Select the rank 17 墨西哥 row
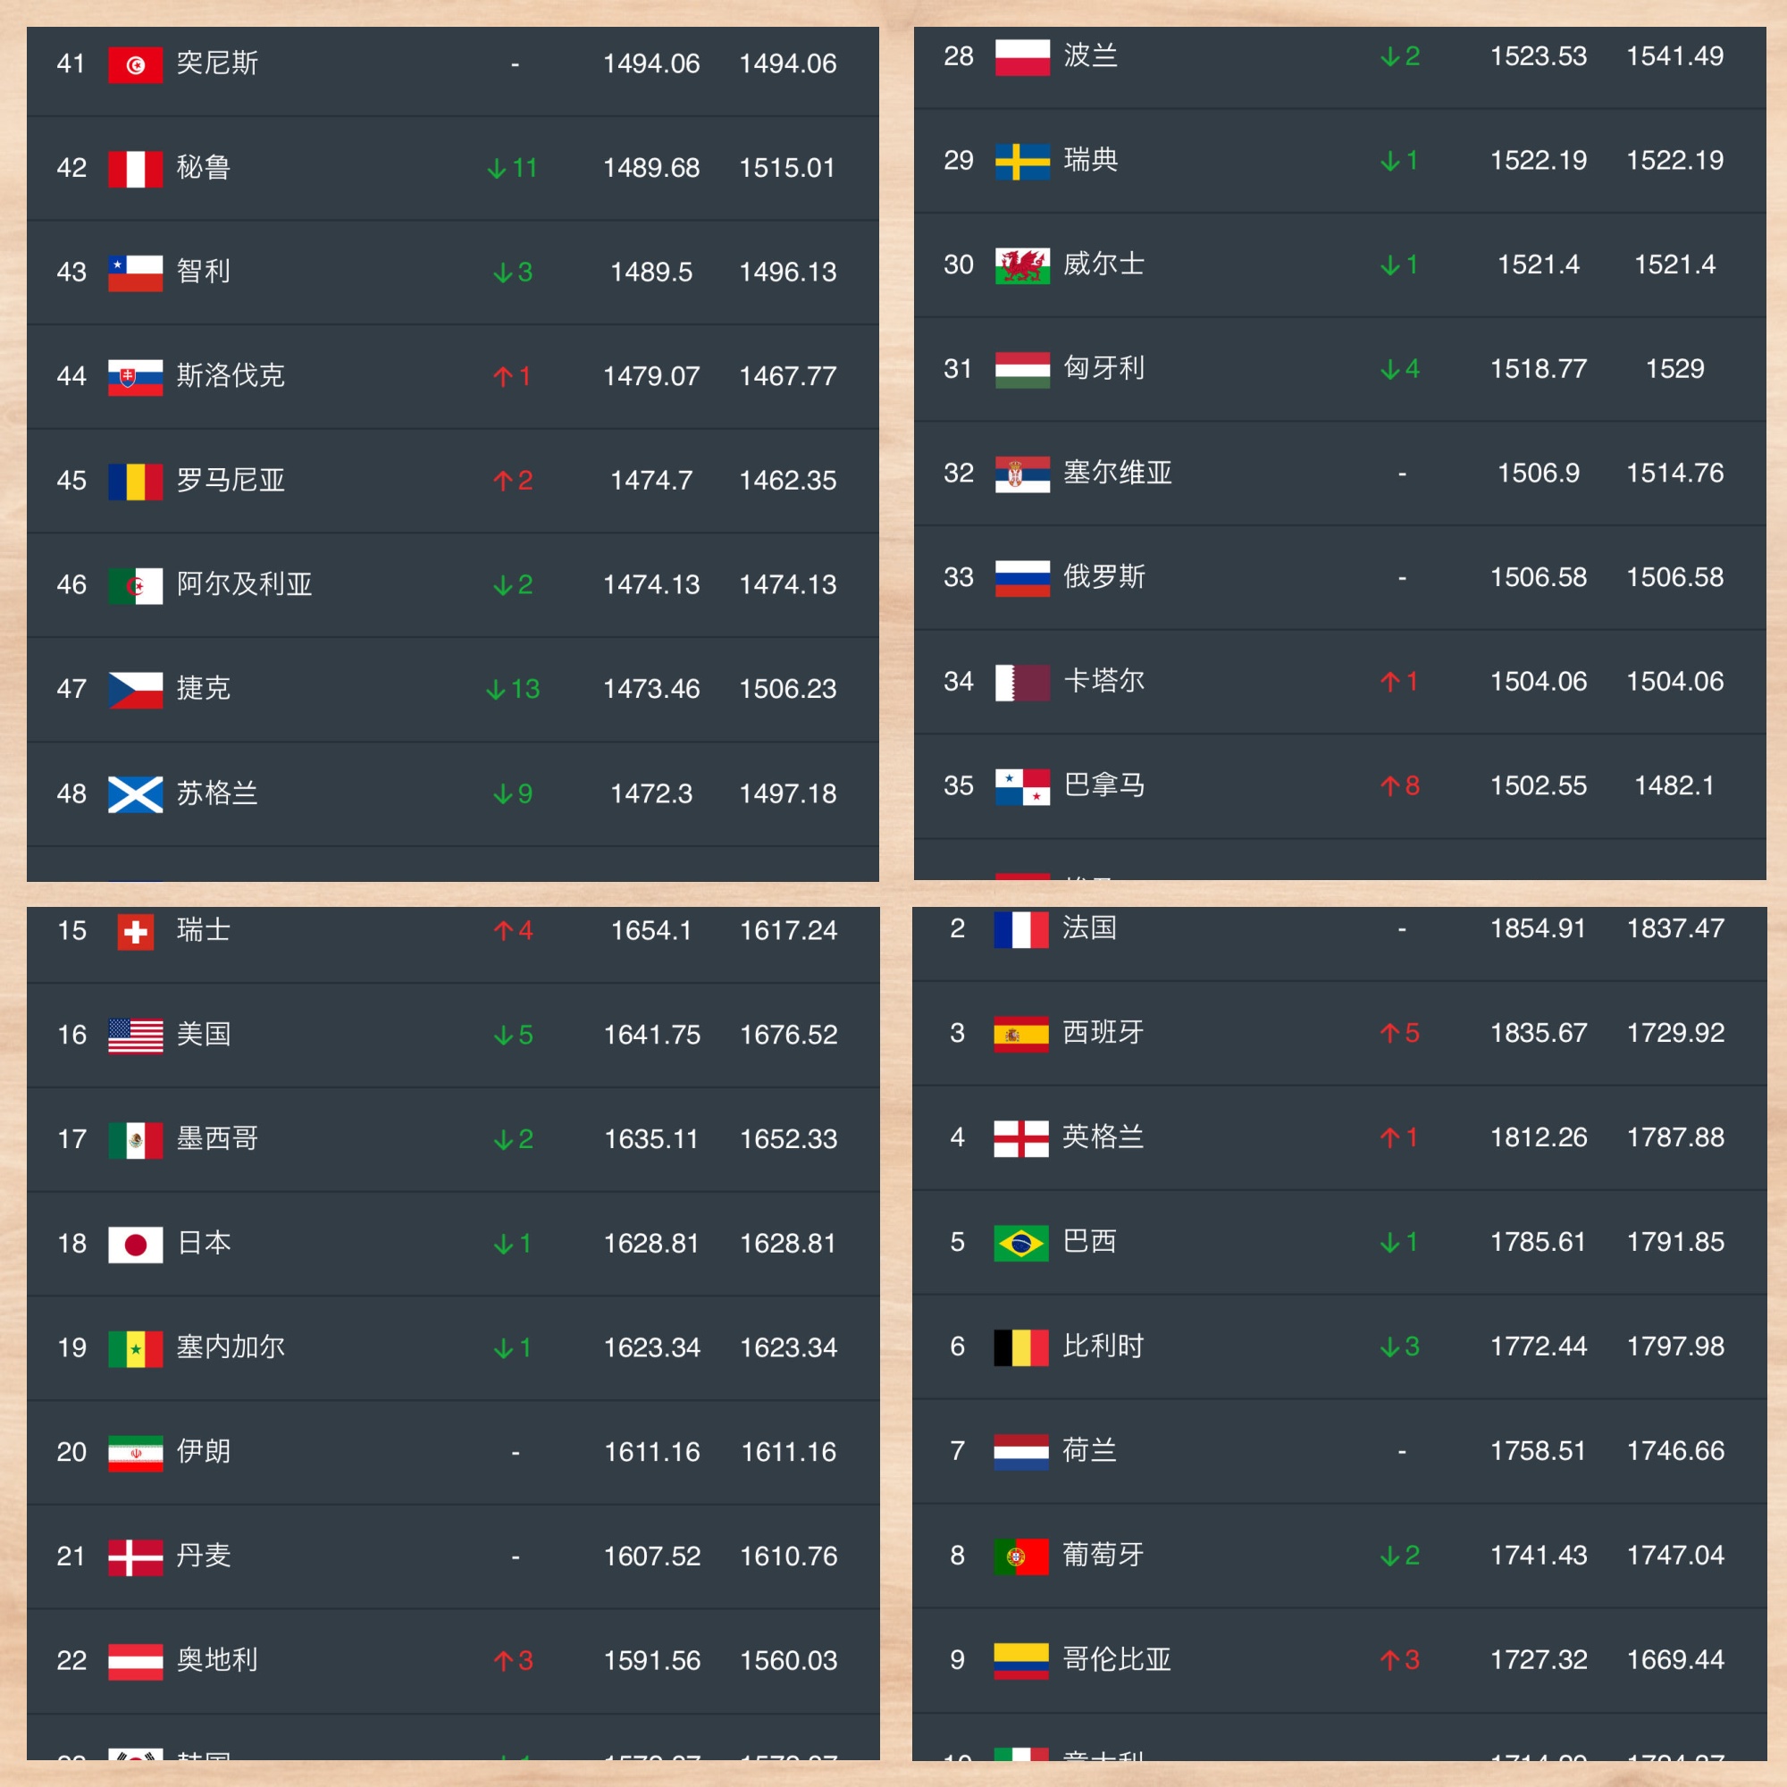Viewport: 1787px width, 1787px height. [x=453, y=1139]
